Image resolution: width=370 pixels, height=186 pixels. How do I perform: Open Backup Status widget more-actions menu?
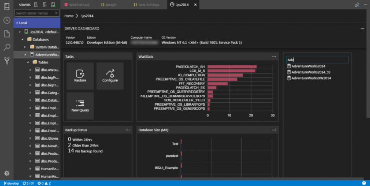pos(128,130)
